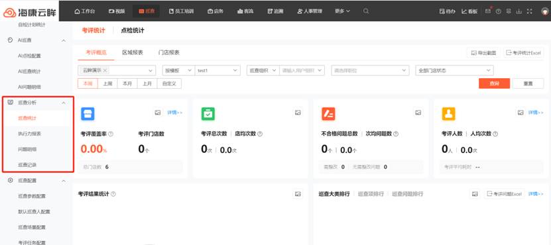Switch ranking to 巡查大类排行

point(334,194)
